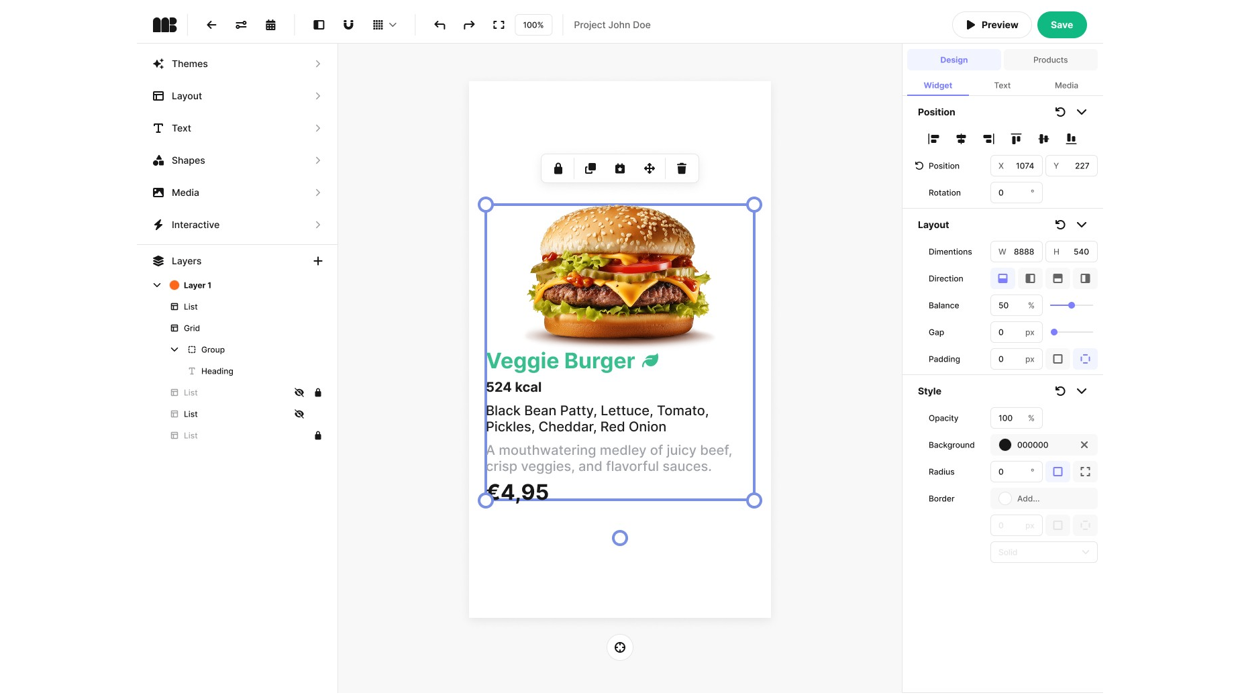Select align-left position icon in Position panel
The height and width of the screenshot is (695, 1236).
point(933,139)
